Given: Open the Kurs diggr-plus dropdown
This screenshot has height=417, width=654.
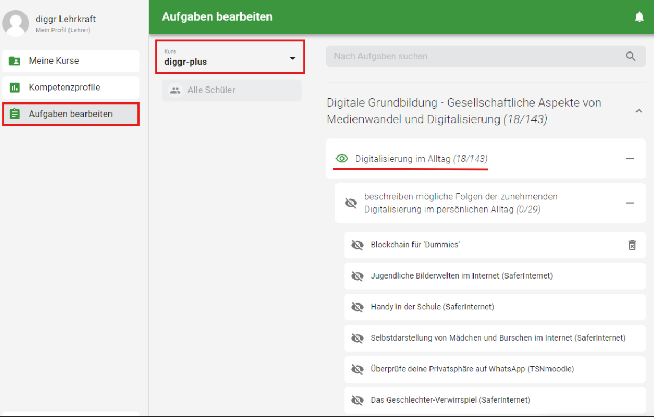Looking at the screenshot, I should [x=230, y=57].
